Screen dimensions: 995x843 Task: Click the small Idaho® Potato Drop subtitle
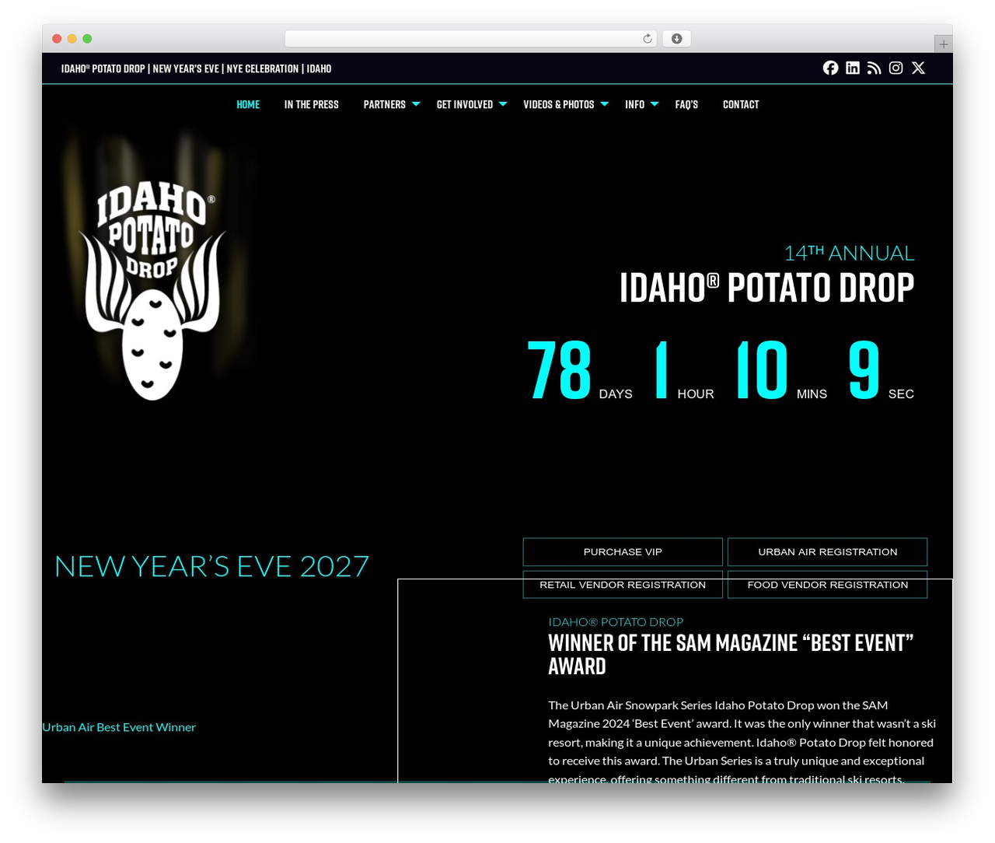[616, 622]
